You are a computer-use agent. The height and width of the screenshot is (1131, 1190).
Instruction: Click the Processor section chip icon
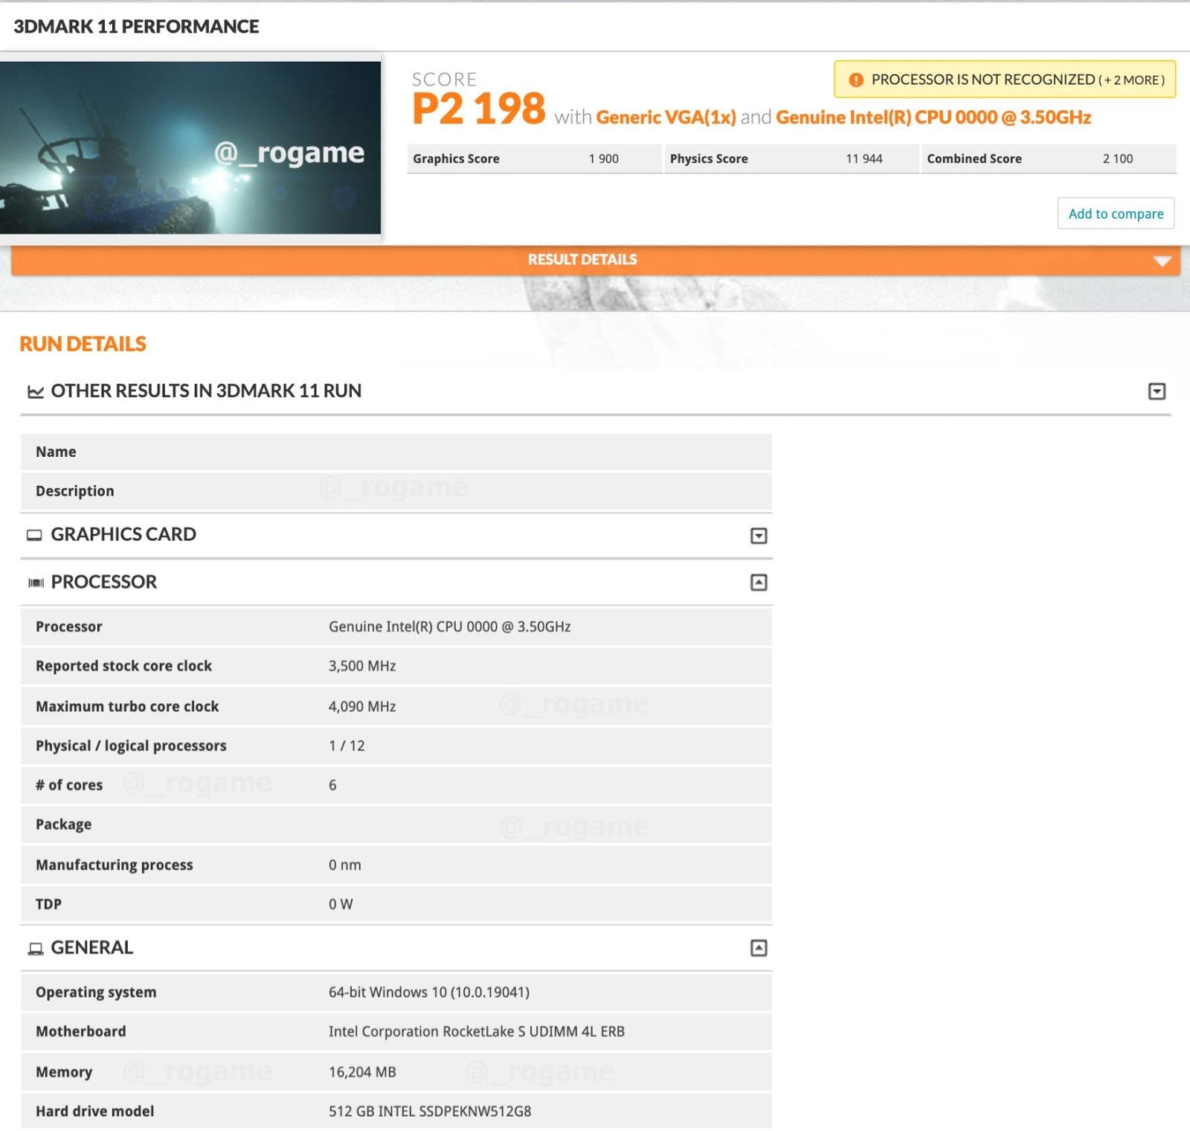(x=36, y=583)
